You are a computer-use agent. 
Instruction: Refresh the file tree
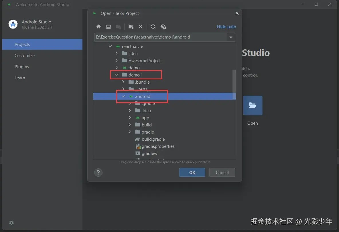pyautogui.click(x=153, y=27)
